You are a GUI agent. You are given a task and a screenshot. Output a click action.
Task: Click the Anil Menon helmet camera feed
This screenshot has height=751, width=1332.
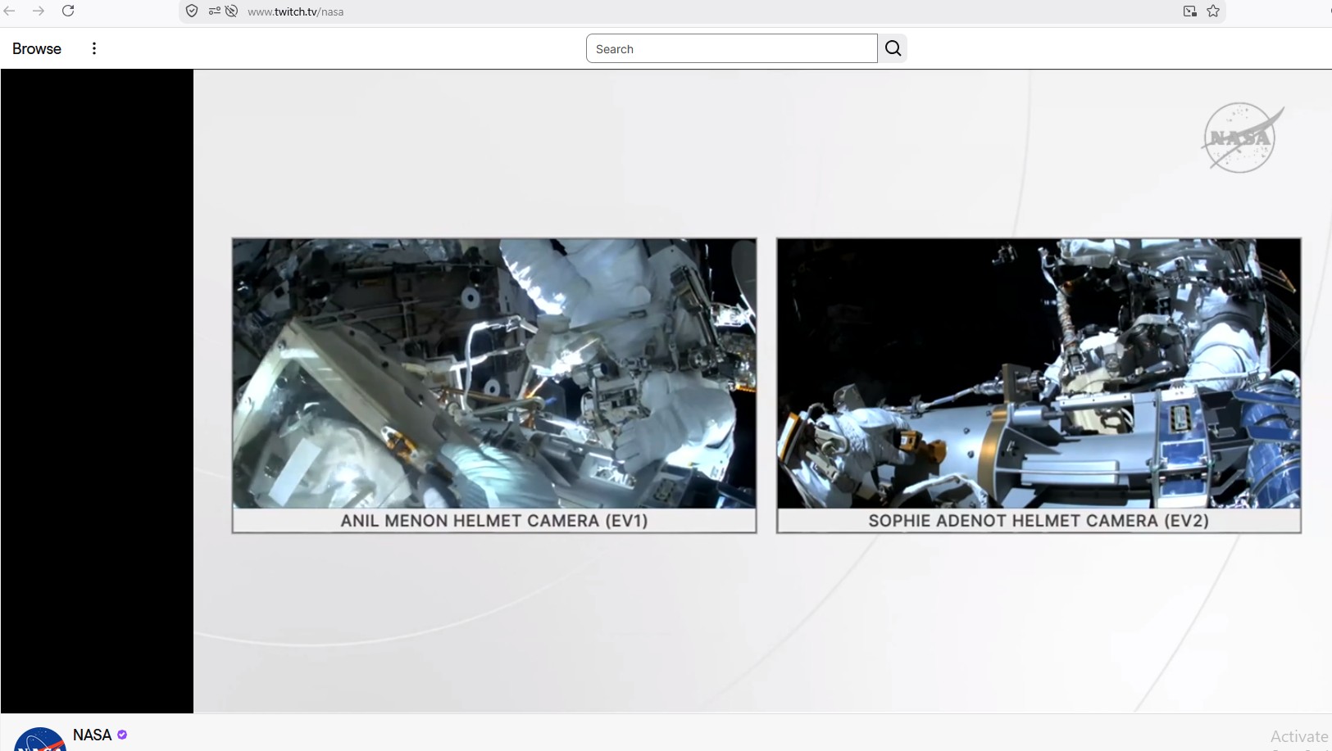(x=494, y=386)
